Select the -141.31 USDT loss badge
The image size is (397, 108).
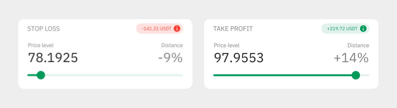click(x=159, y=29)
